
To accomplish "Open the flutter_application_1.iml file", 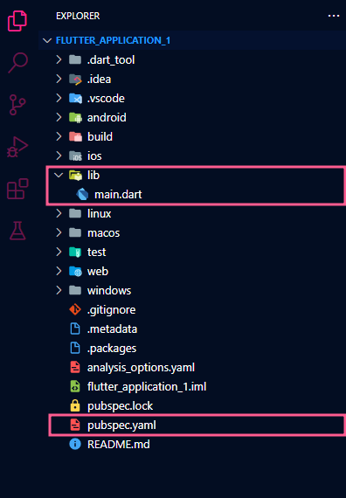I will 147,386.
